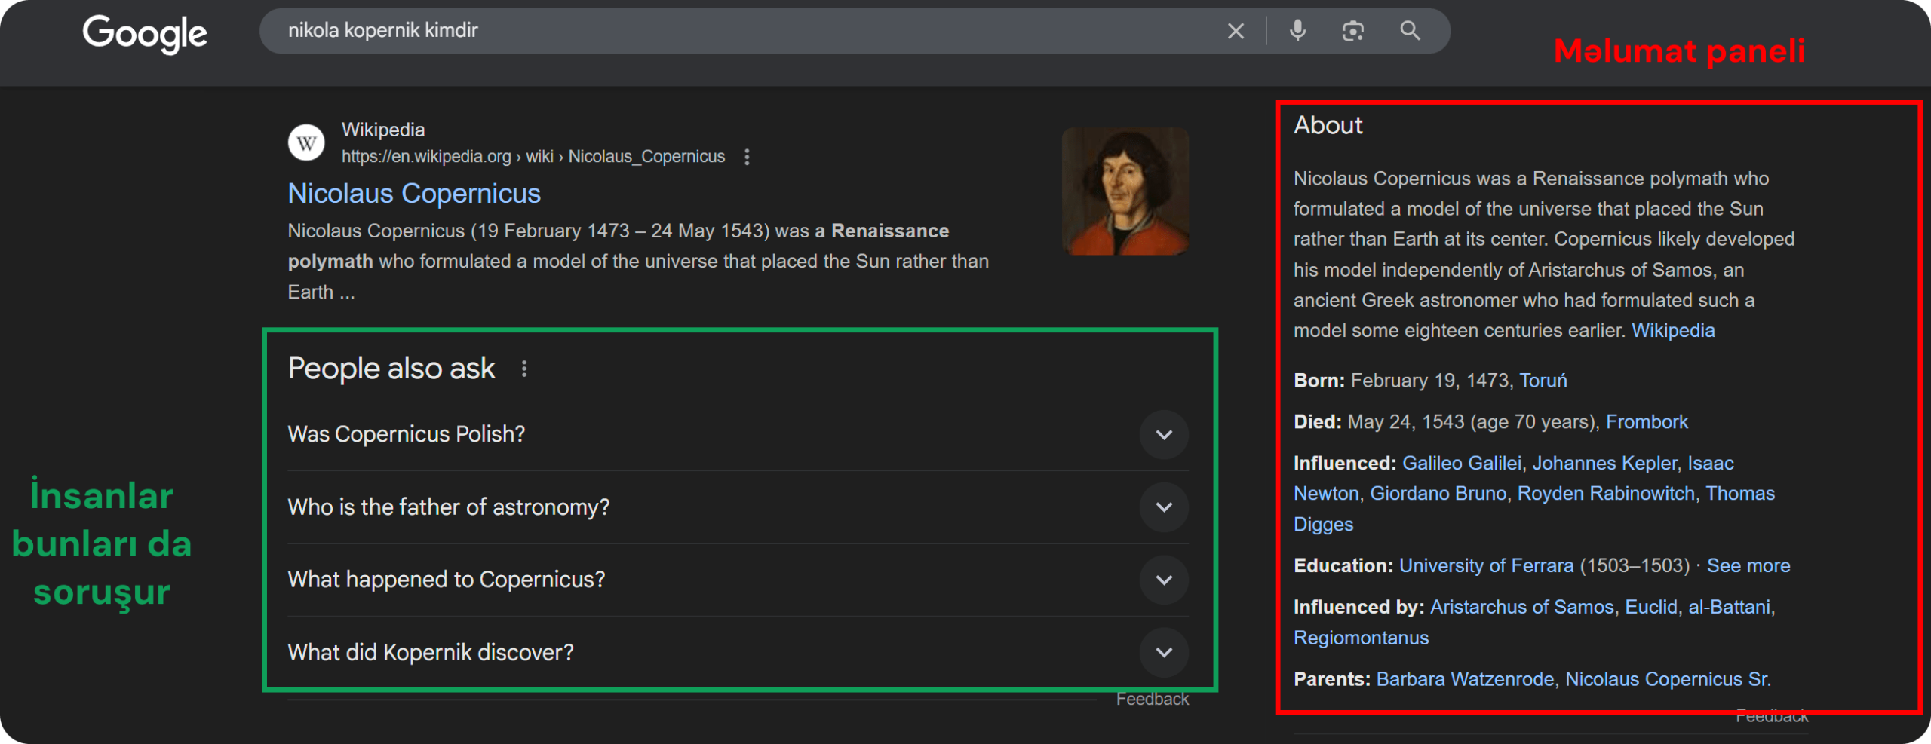Open the Barbara Watzenrode link
Viewport: 1931px width, 744px height.
(x=1465, y=680)
